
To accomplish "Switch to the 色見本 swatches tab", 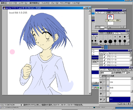I will (x=110, y=33).
